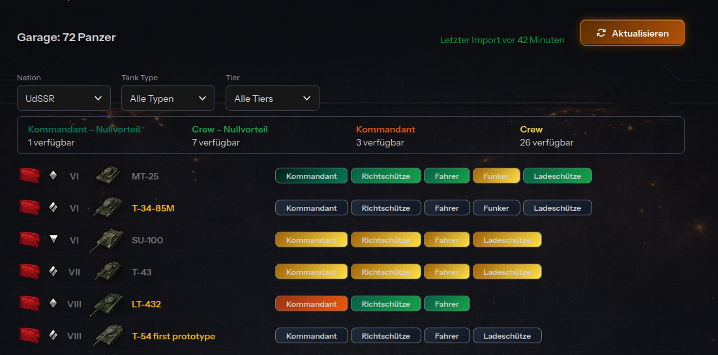Select the Crew – Nullvorteil category
718x355 pixels.
(x=230, y=130)
